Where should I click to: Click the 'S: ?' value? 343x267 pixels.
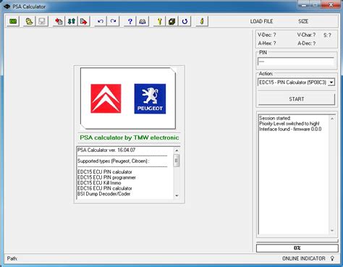click(x=327, y=35)
